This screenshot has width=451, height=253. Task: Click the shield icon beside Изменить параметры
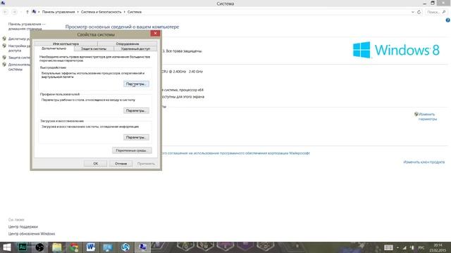click(x=416, y=114)
